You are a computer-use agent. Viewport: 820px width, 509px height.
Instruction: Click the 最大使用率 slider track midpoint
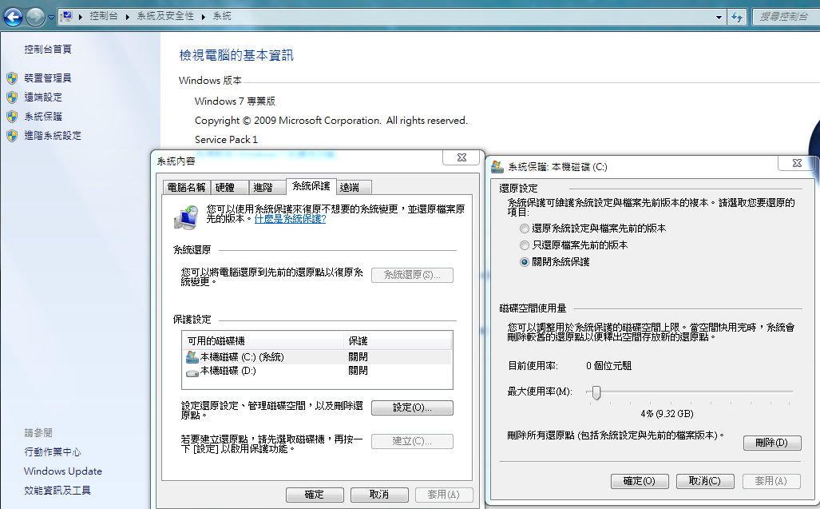[690, 392]
